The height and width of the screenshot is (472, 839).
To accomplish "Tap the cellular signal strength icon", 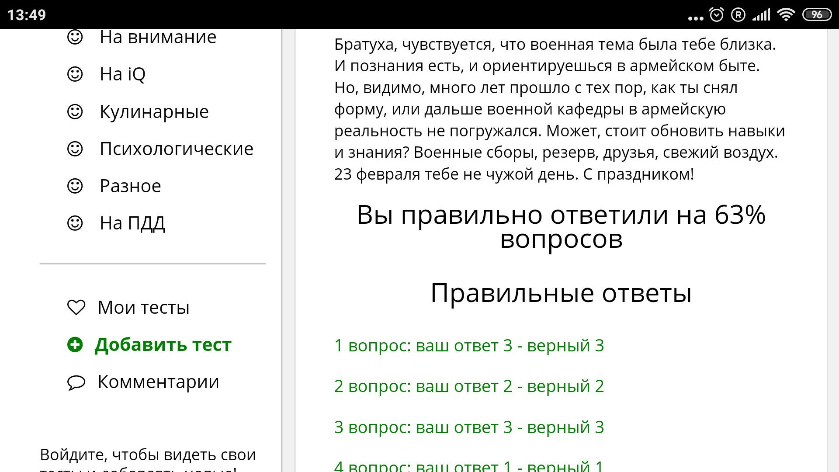I will 761,15.
